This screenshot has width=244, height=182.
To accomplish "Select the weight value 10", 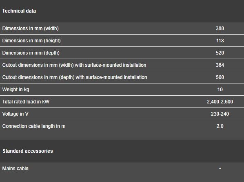I will 220,90.
